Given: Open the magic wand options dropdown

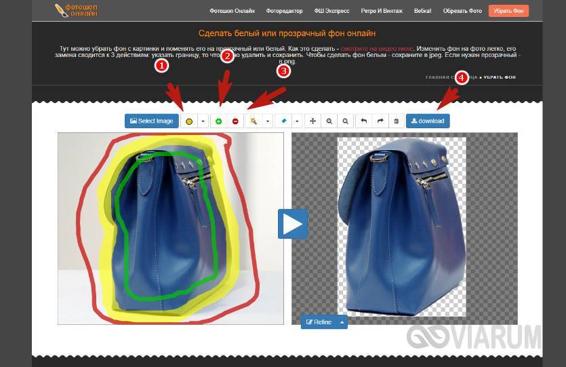Looking at the screenshot, I should point(268,121).
